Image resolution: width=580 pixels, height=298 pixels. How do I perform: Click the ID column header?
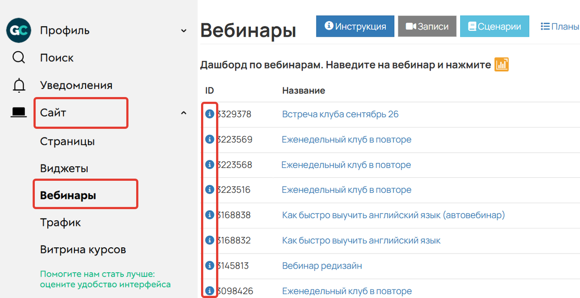[x=209, y=90]
